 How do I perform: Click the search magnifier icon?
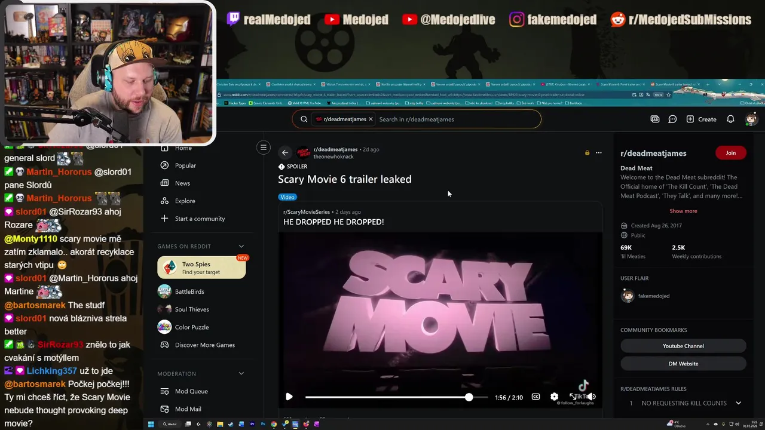pos(304,119)
